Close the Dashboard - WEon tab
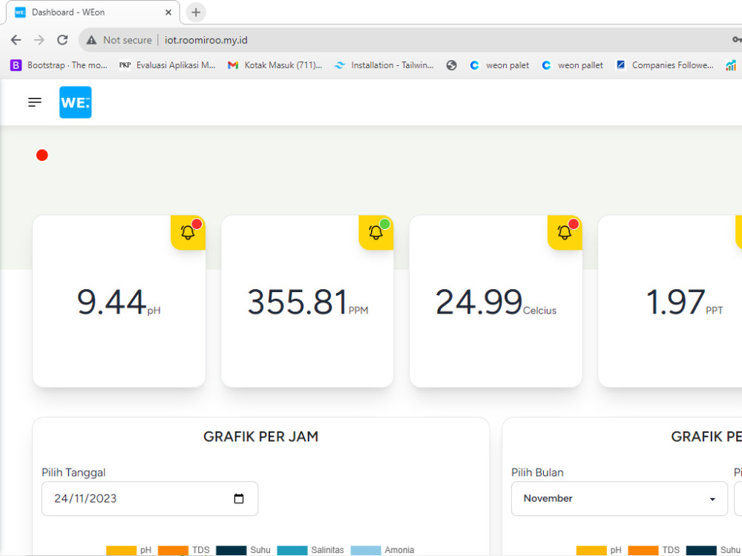Screen dimensions: 742x556 (x=168, y=13)
